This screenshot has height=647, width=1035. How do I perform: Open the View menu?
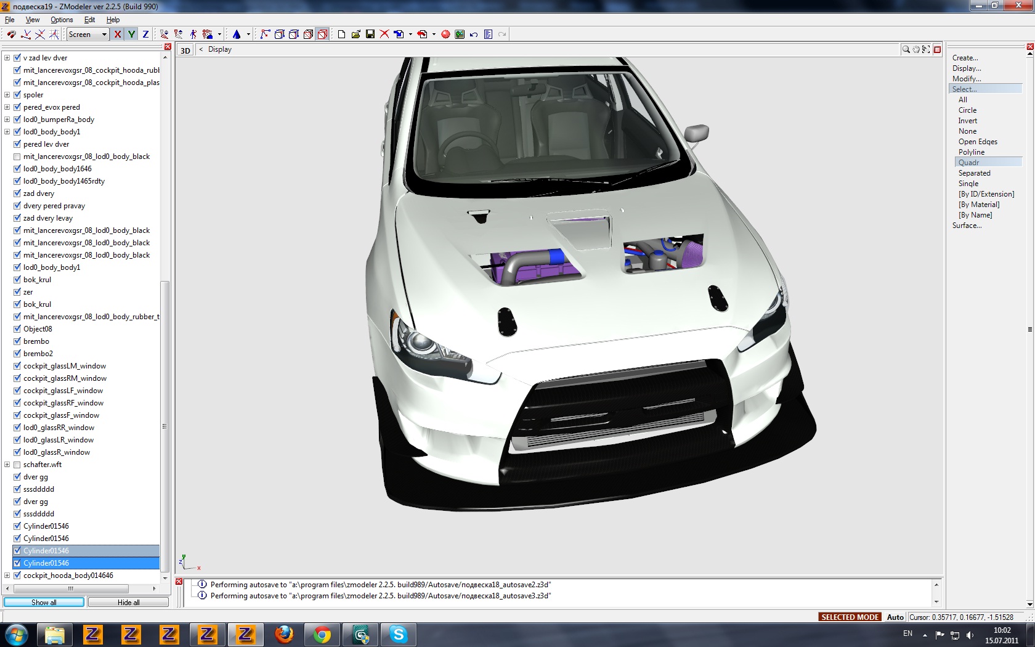pyautogui.click(x=33, y=20)
